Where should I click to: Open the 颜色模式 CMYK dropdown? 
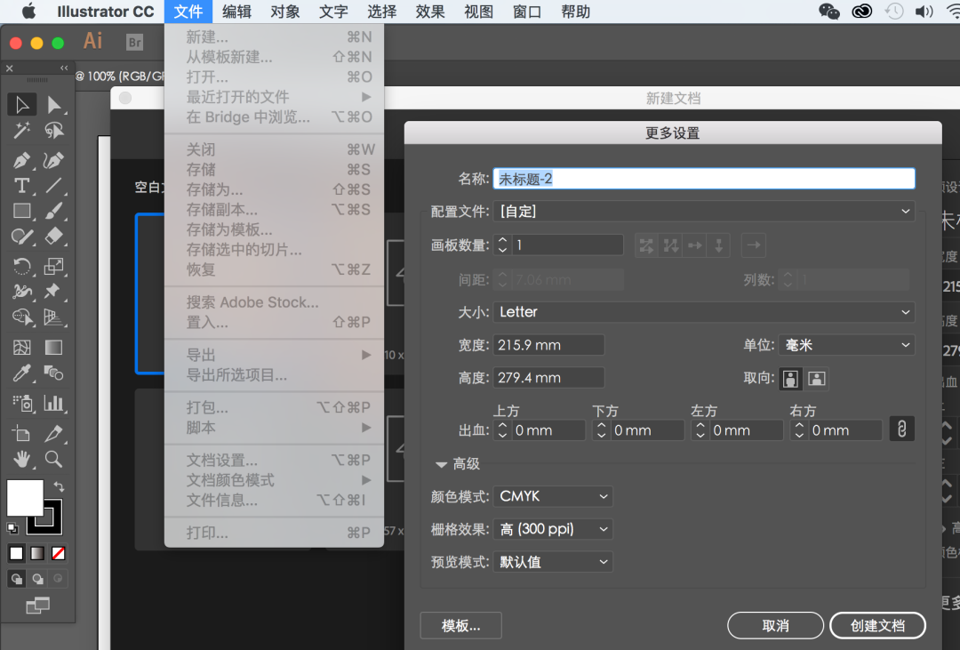pyautogui.click(x=553, y=496)
